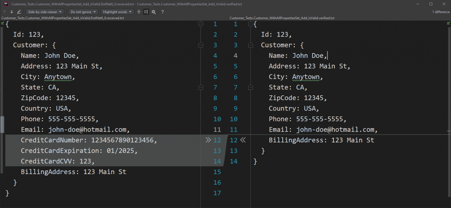Open the Side-by-side viewer dropdown

tap(45, 12)
